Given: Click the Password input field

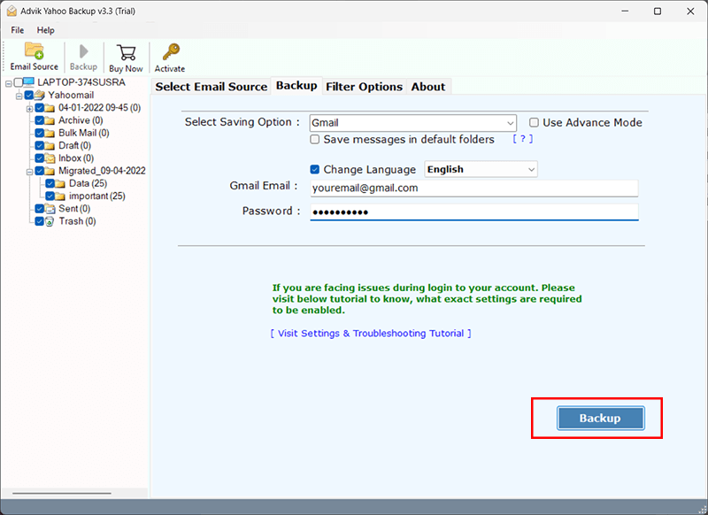Looking at the screenshot, I should [x=474, y=212].
